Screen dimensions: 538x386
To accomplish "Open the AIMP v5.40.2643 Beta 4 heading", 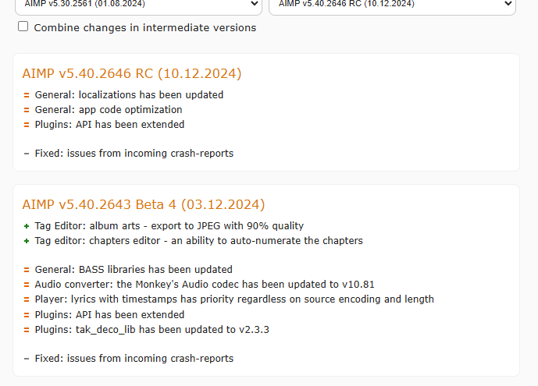I will 144,204.
